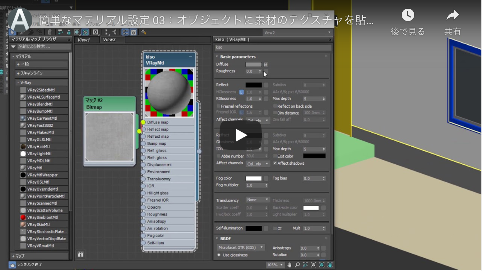Click the Watch Later clock icon
The image size is (482, 271).
(408, 15)
